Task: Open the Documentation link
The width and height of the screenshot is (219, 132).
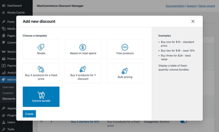Action: (175, 6)
